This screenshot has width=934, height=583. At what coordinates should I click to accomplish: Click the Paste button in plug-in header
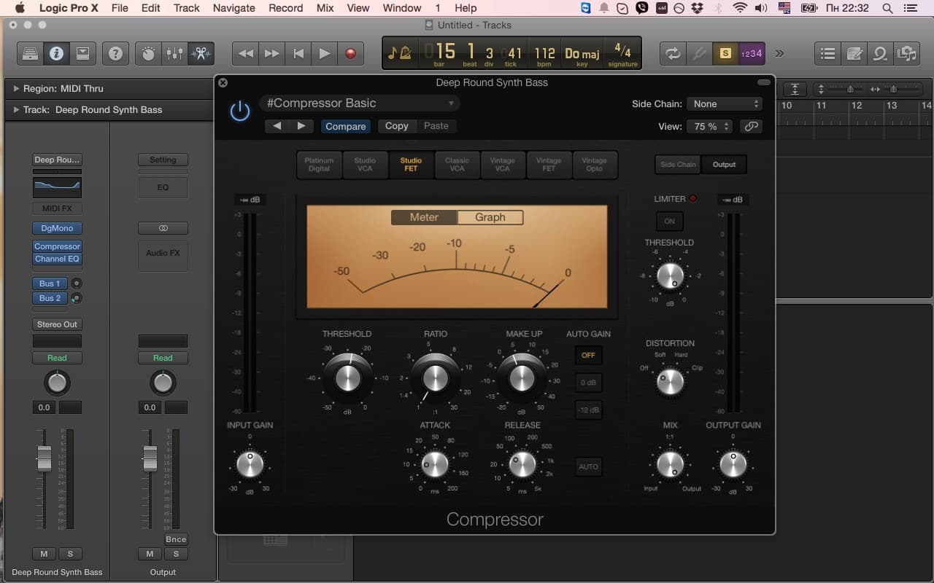[x=436, y=126]
